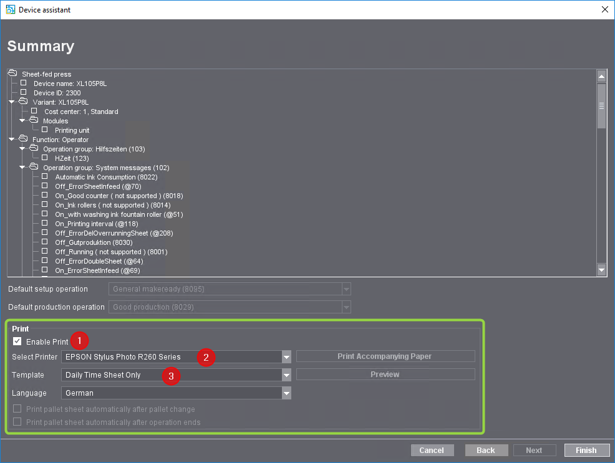Click the Finish button
Image resolution: width=615 pixels, height=463 pixels.
(586, 450)
